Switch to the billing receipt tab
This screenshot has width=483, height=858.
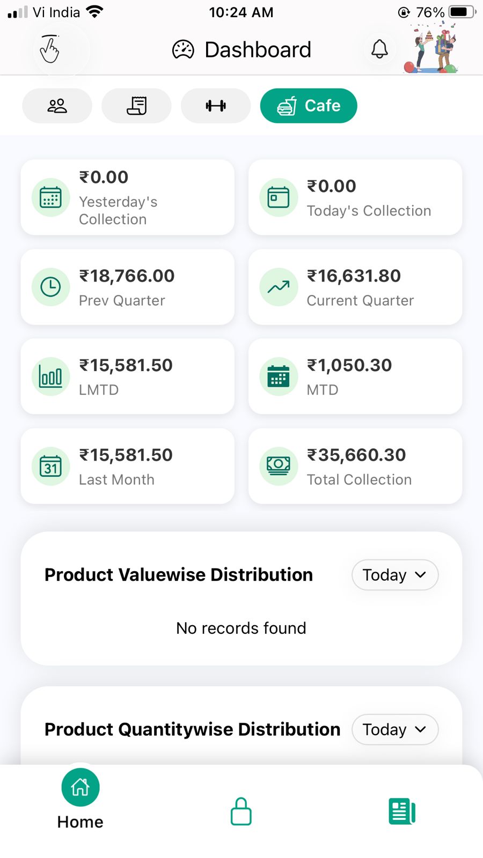pos(136,106)
